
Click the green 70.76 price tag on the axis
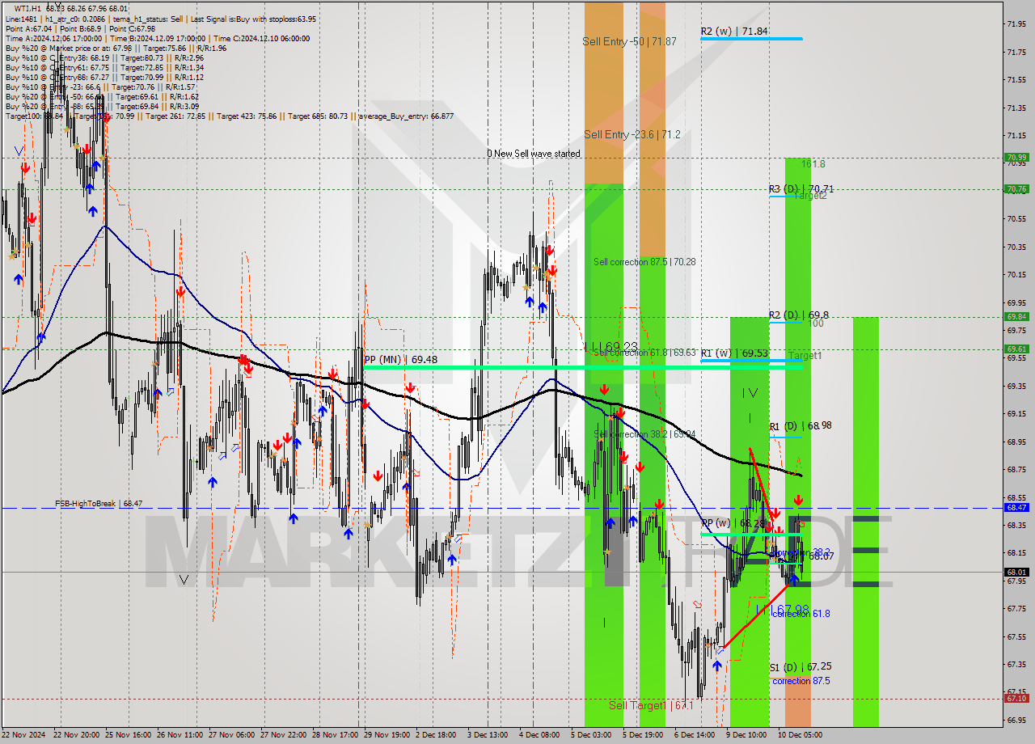click(1016, 189)
